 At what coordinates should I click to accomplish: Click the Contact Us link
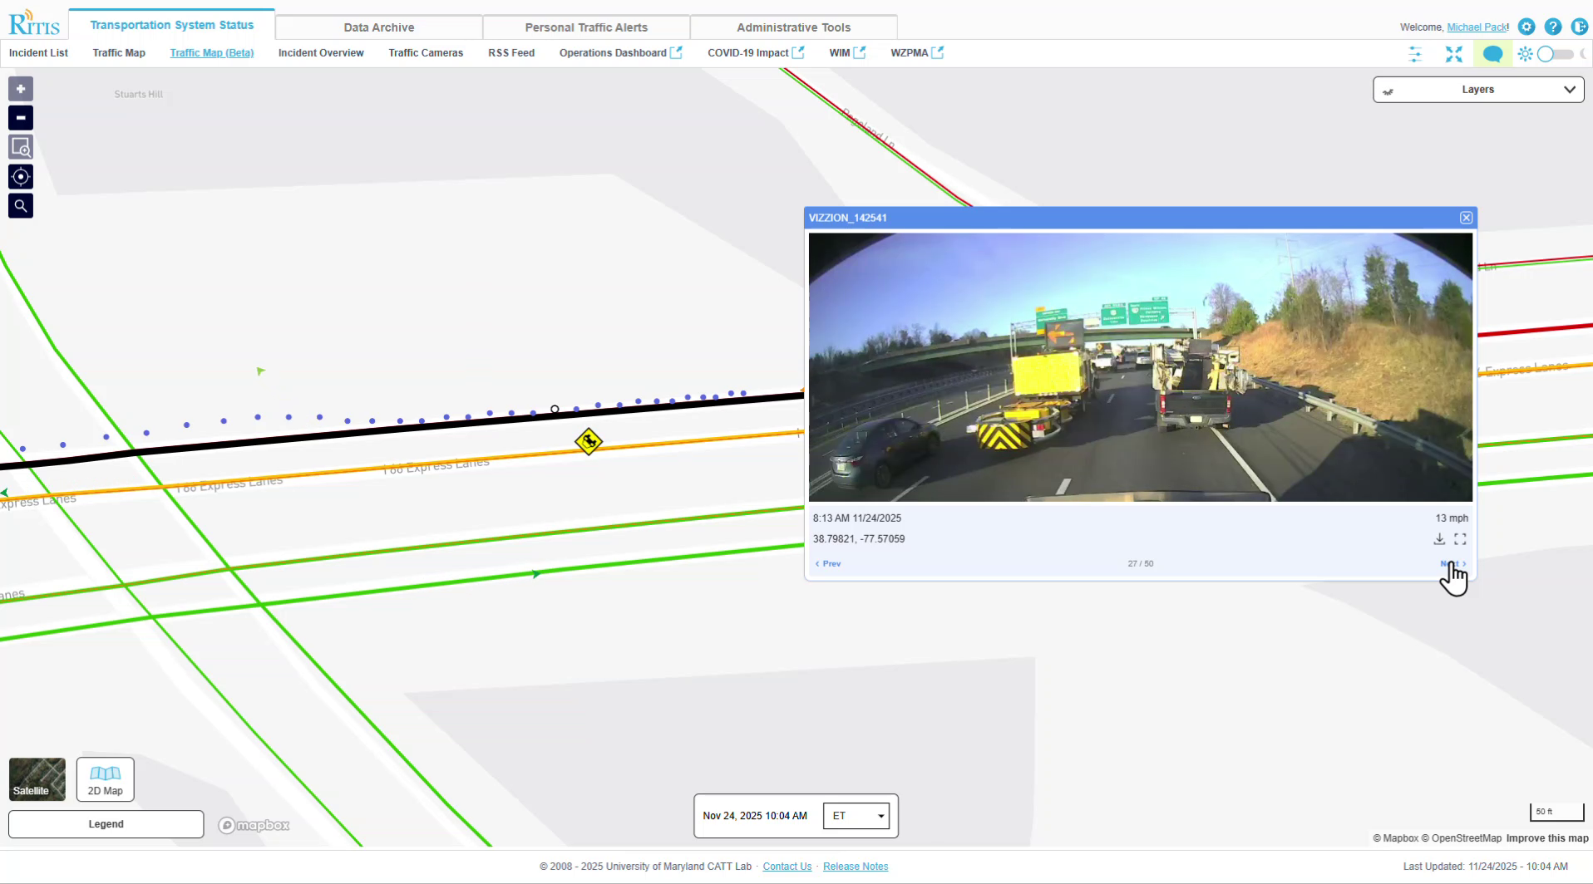(x=787, y=867)
